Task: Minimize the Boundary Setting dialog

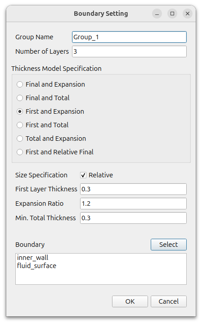Action: [157, 14]
